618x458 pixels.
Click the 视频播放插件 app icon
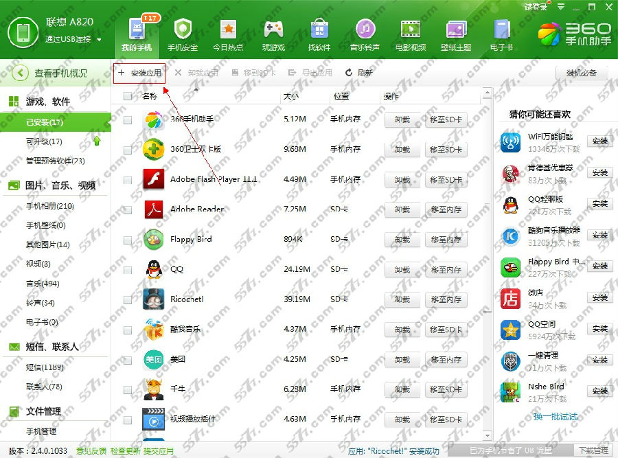(153, 420)
